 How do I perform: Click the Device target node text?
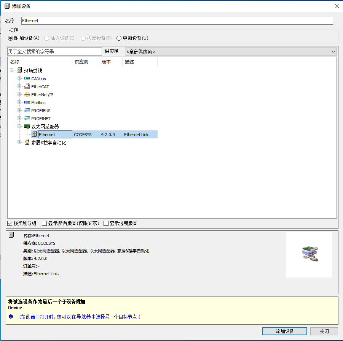15,308
